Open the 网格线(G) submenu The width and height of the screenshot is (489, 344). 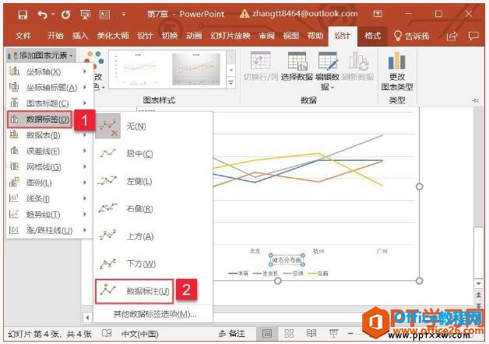48,167
